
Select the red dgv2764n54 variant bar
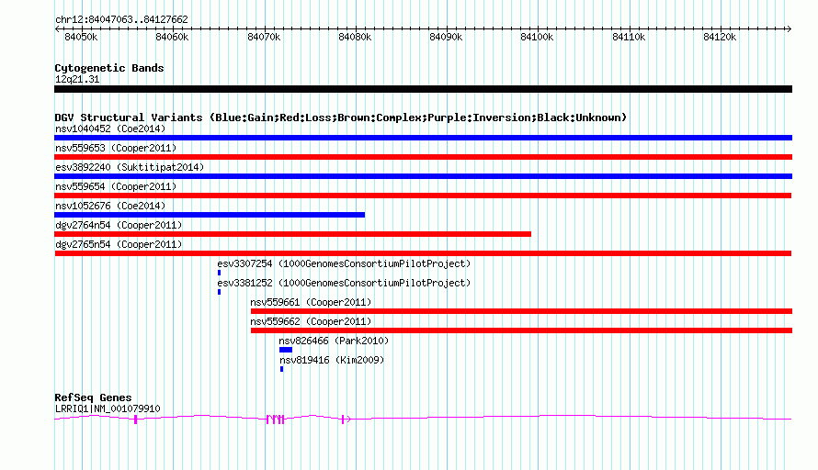tap(292, 234)
